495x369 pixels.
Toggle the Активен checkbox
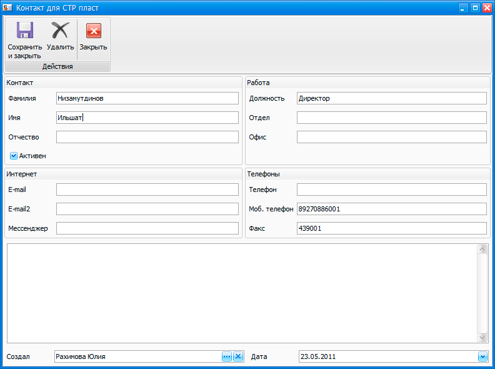pyautogui.click(x=14, y=156)
